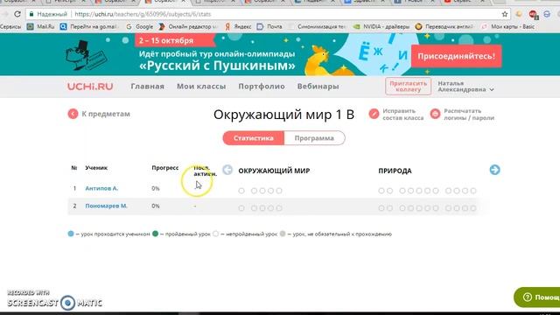Click first Природа lesson circle for Антипов
Viewport: 560px width, 315px height.
381,191
